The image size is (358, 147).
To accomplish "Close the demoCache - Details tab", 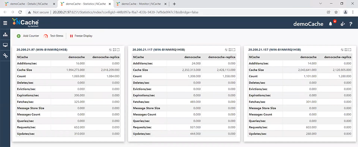I will (x=54, y=4).
